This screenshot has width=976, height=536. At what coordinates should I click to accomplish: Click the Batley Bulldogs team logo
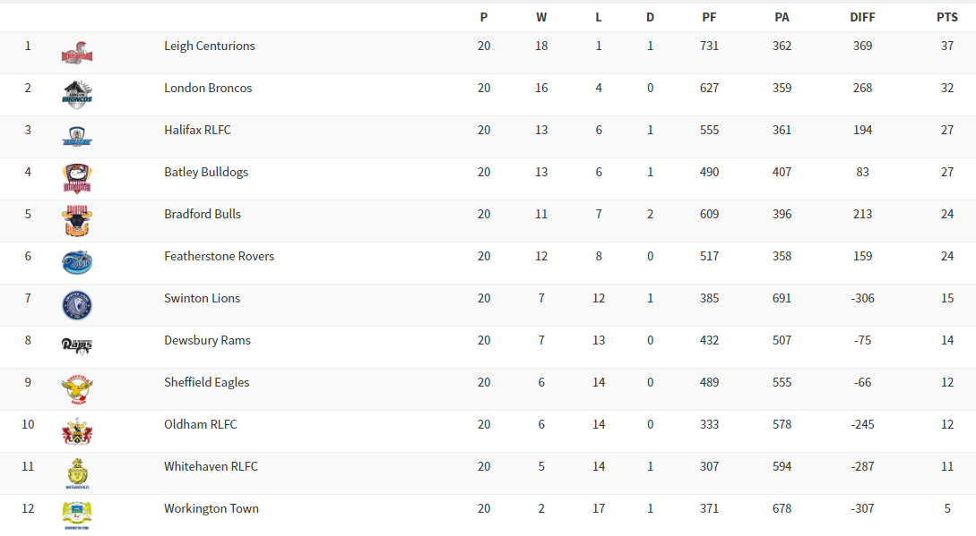(77, 178)
